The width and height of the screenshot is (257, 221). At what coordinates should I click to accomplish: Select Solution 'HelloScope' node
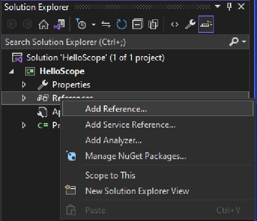[96, 58]
